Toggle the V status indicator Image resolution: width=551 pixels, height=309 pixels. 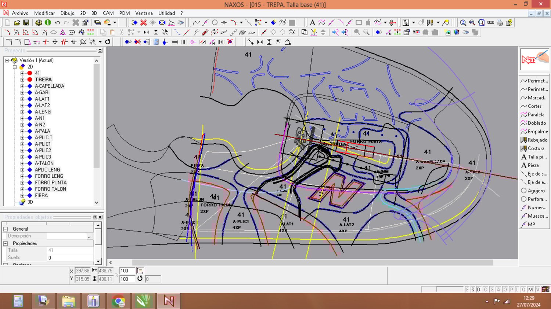tap(537, 290)
